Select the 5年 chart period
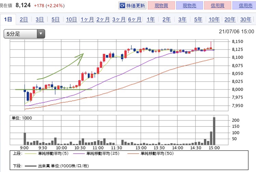 [198, 19]
